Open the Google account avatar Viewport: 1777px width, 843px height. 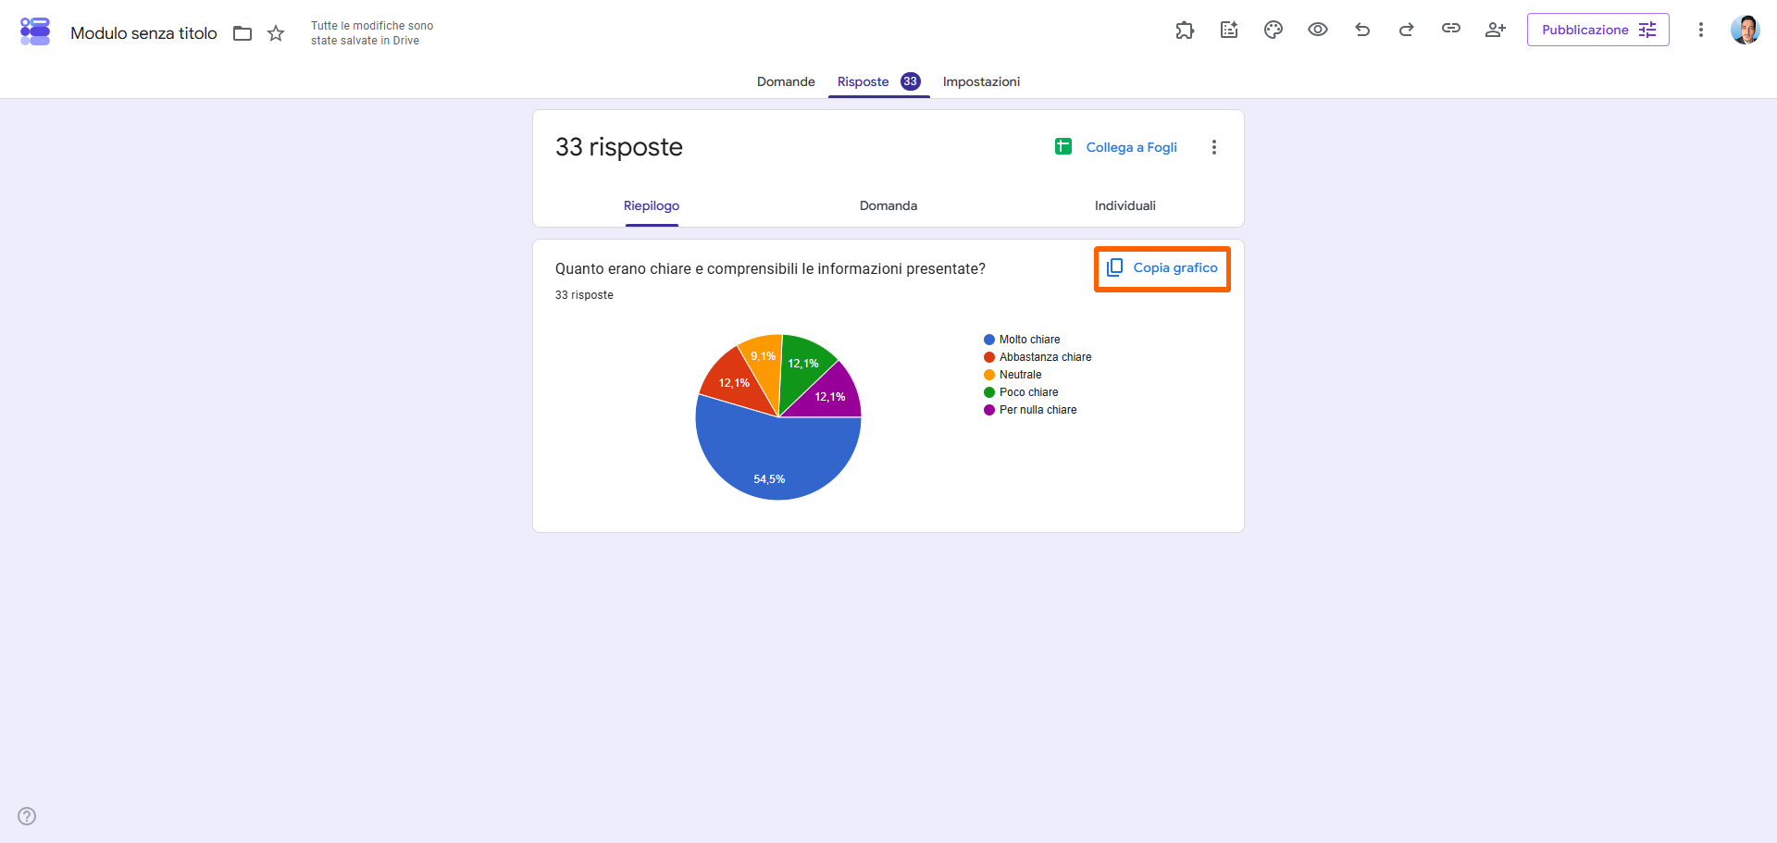1746,30
